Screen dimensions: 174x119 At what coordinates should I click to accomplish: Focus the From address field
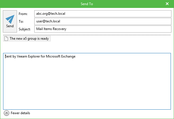point(103,14)
